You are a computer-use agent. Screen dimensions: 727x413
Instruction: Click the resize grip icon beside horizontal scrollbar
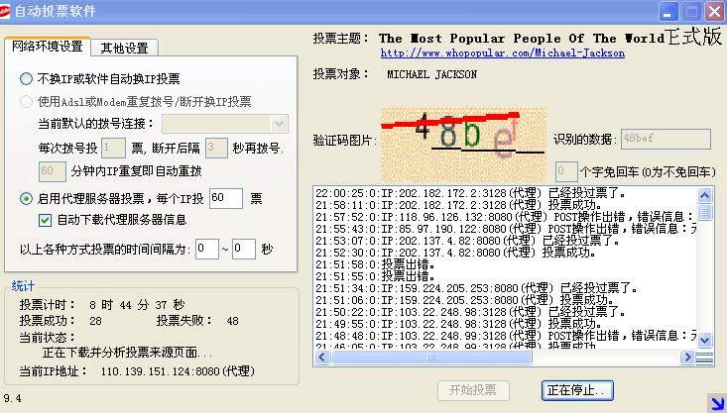point(705,359)
